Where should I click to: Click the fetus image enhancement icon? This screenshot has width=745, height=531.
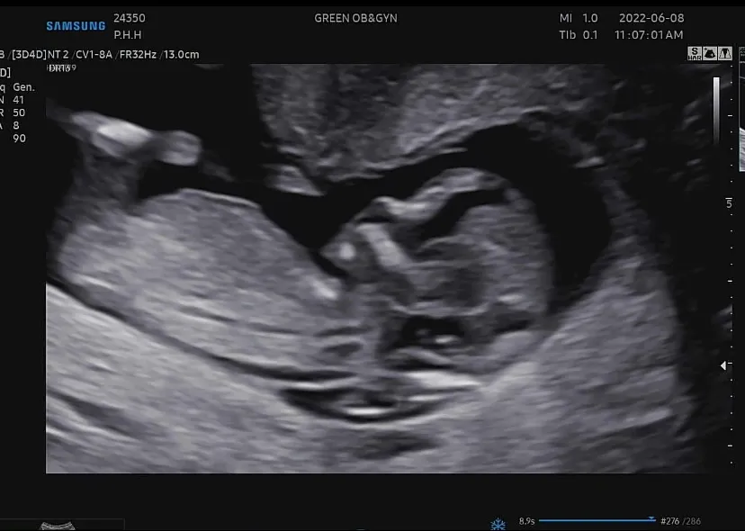(709, 53)
